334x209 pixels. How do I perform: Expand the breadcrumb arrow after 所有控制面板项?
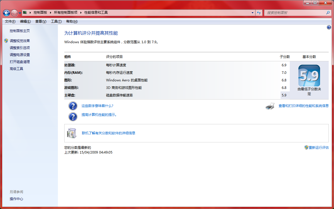[x=81, y=13]
